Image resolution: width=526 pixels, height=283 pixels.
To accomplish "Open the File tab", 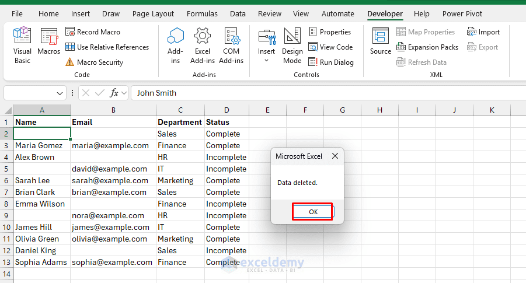I will coord(17,14).
